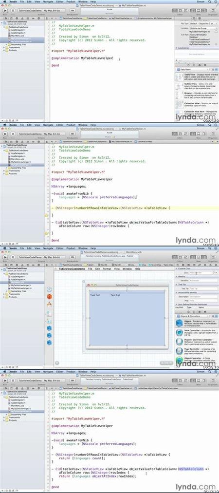Viewport: 219px width, 493px height.
Task: Click the Accessibility Description text field
Action: 203,297
